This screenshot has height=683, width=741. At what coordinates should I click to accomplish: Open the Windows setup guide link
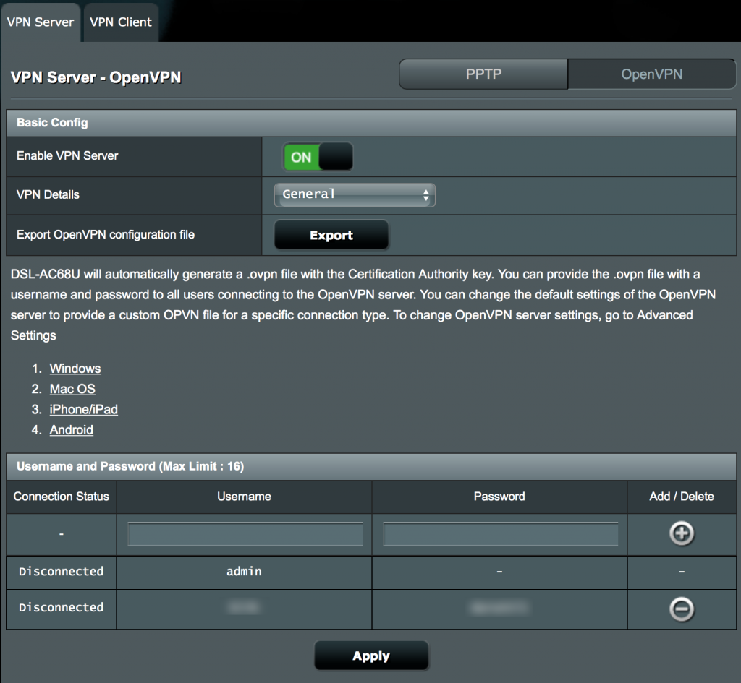coord(75,368)
